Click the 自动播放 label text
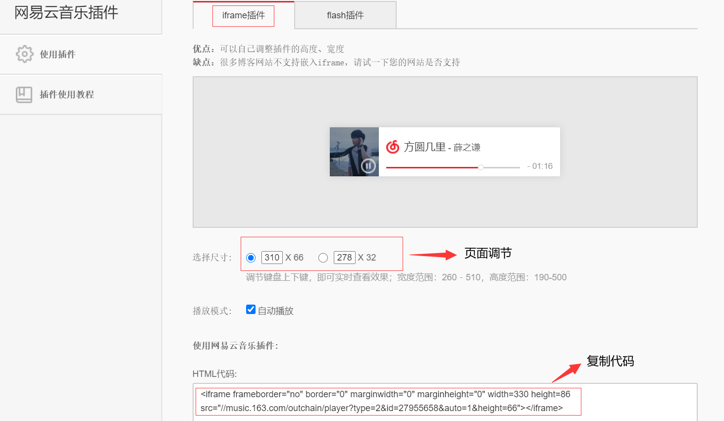This screenshot has width=724, height=421. click(x=276, y=311)
